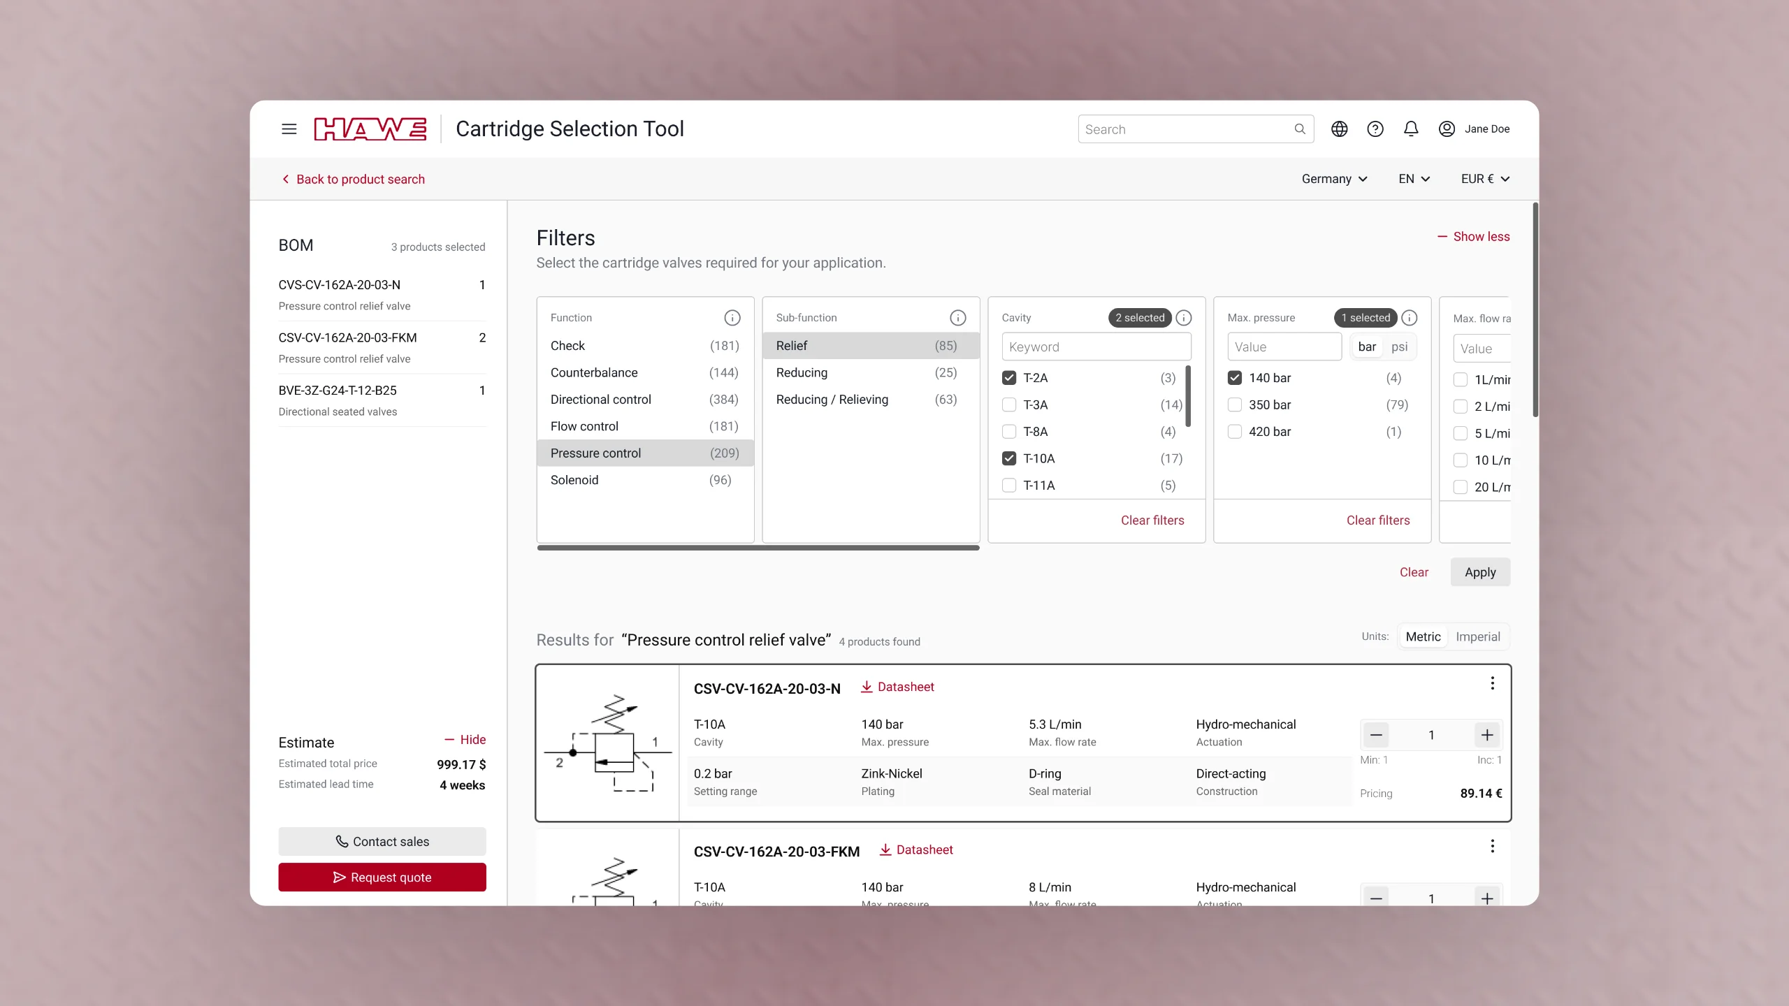1789x1006 pixels.
Task: Show info for Cavity filter
Action: [x=1183, y=318]
